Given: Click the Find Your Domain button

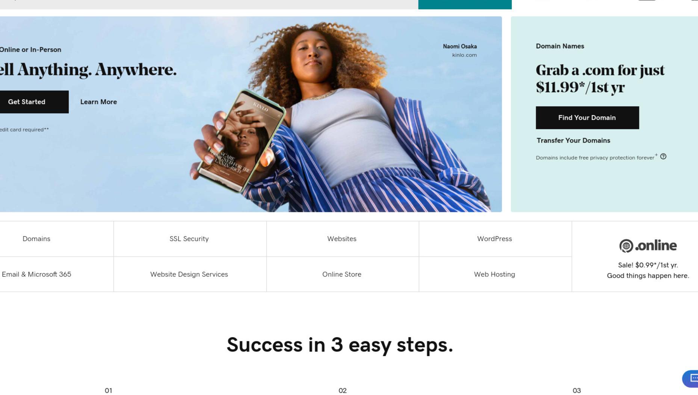Looking at the screenshot, I should click(x=587, y=117).
